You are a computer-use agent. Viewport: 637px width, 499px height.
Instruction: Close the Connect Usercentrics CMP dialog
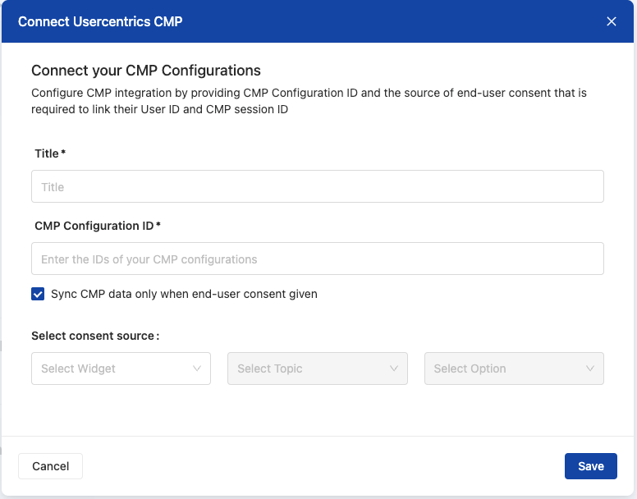(612, 21)
